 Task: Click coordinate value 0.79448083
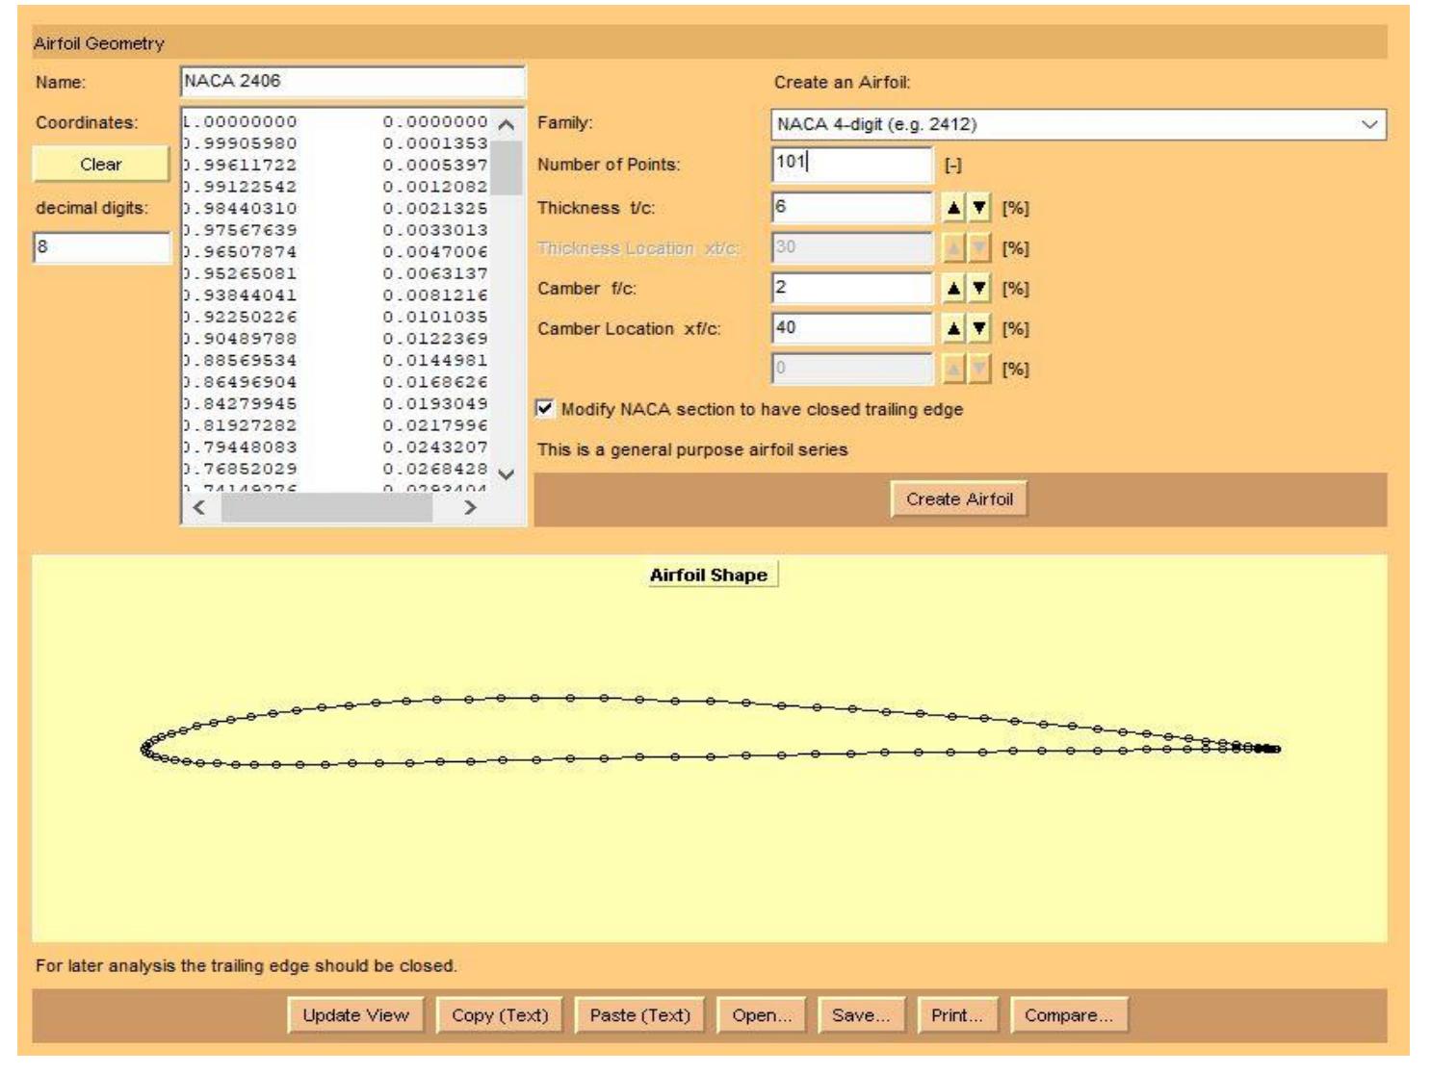click(x=241, y=447)
